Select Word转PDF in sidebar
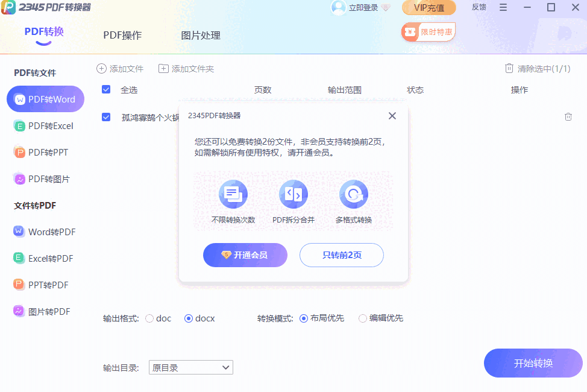The width and height of the screenshot is (587, 392). (52, 232)
